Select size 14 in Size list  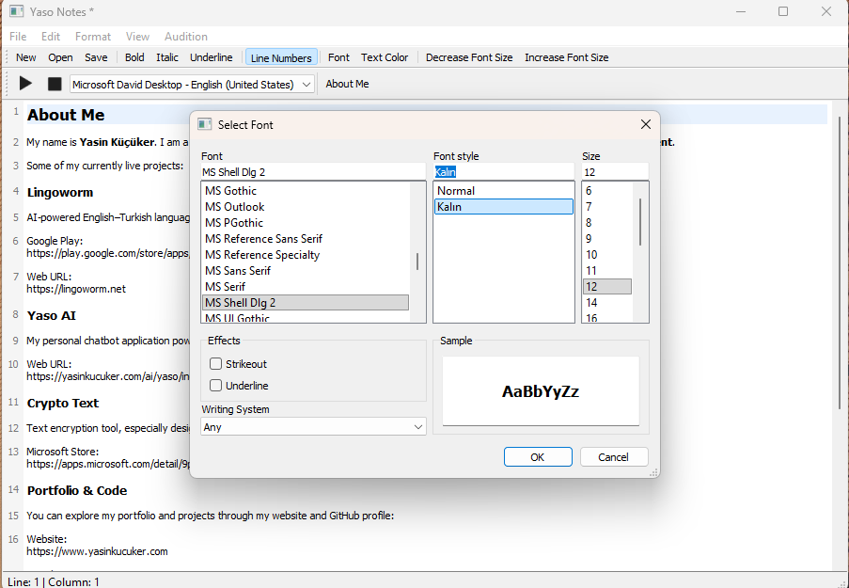coord(591,303)
